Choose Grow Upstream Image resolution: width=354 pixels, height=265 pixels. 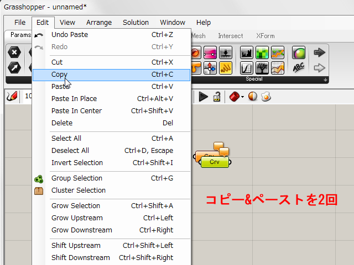112,218
